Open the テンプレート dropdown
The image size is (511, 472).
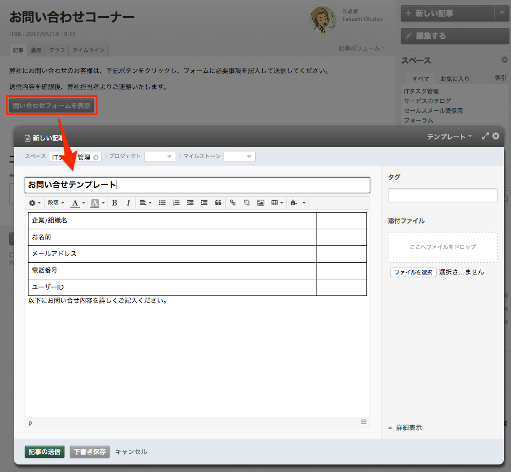(450, 137)
